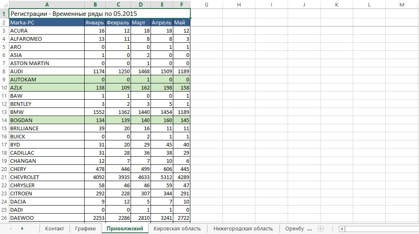Go to previous sheet tab arrow
Viewport: 419px width, 234px height.
point(11,229)
